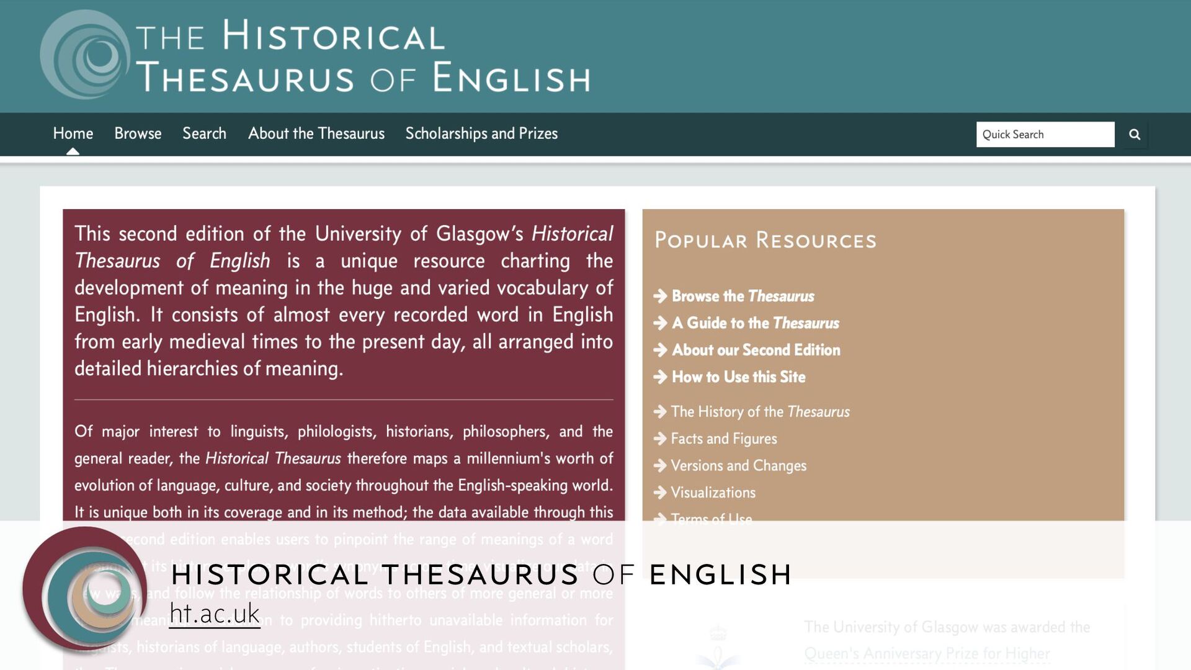Open the Browse menu item
Viewport: 1191px width, 670px height.
pyautogui.click(x=138, y=133)
